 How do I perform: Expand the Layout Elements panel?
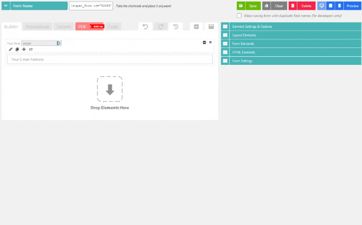pyautogui.click(x=291, y=35)
